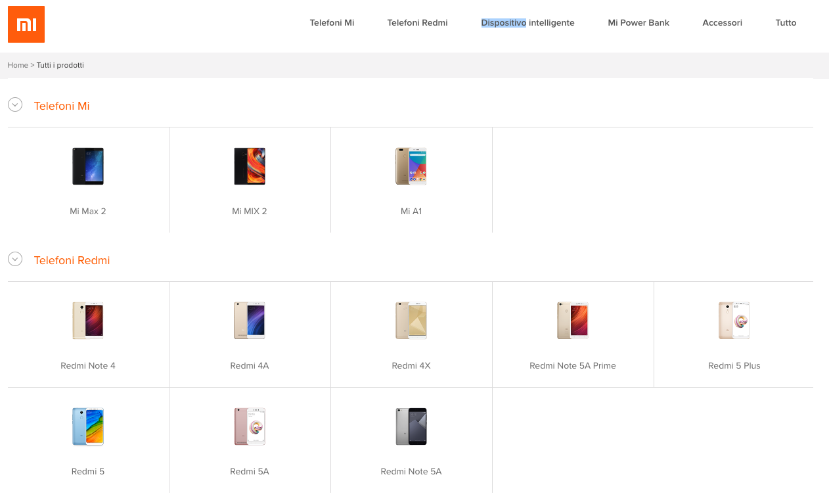
Task: Click the Telefoni Redmi section heading
Action: point(72,260)
